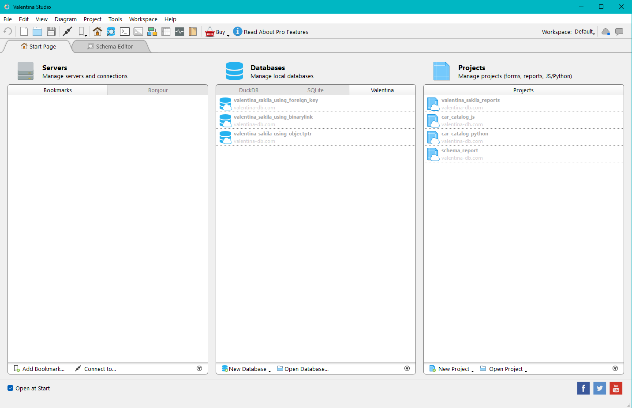632x408 pixels.
Task: Select car_catalog_js project
Action: 524,120
